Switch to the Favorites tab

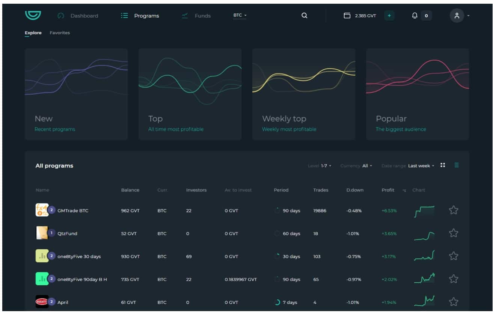60,33
